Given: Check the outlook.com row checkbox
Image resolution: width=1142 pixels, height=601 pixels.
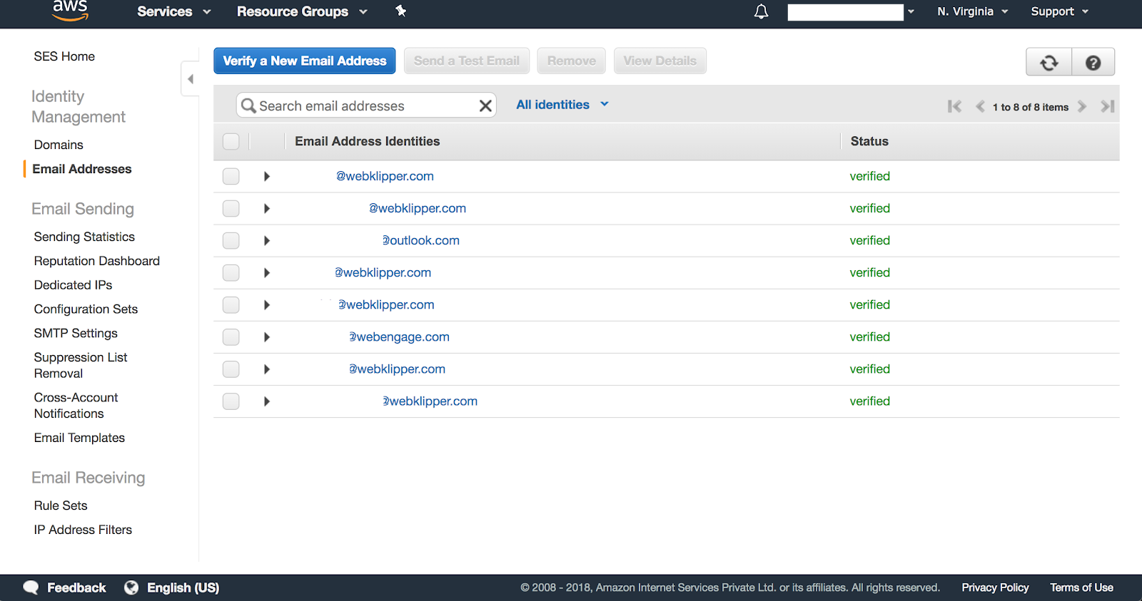Looking at the screenshot, I should (x=231, y=240).
